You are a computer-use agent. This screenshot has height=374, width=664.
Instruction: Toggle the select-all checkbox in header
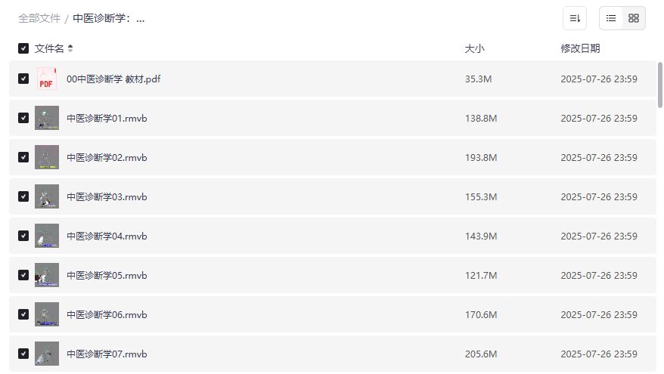[x=23, y=48]
